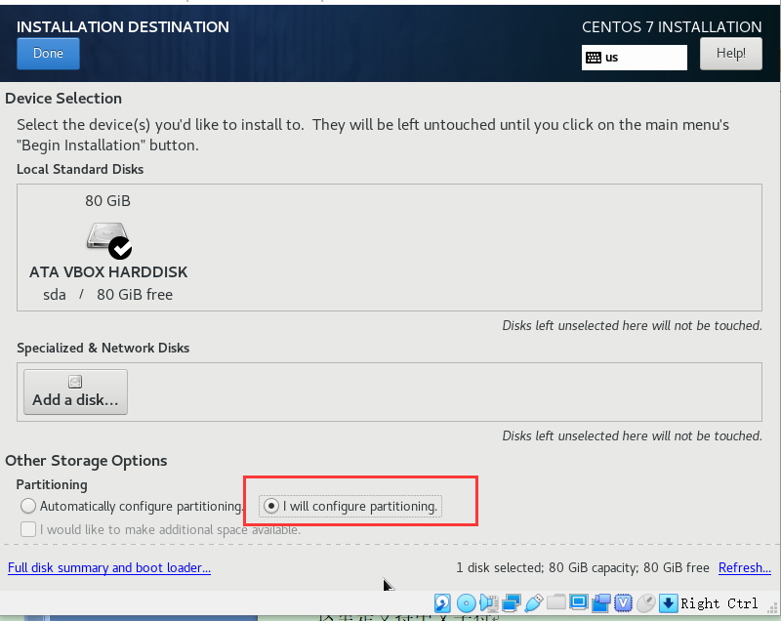Click VirtualBox shared folders status icon
The width and height of the screenshot is (781, 621).
point(555,602)
